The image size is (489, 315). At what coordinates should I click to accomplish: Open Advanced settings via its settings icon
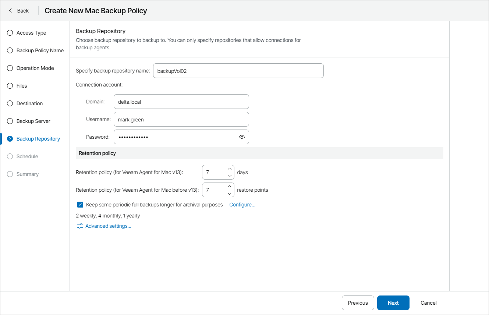(80, 226)
